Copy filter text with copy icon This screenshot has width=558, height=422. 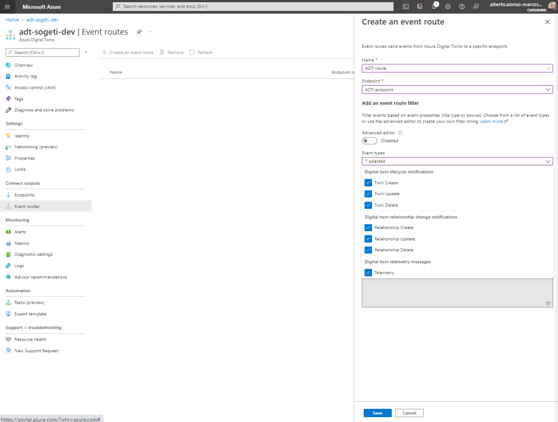click(548, 303)
